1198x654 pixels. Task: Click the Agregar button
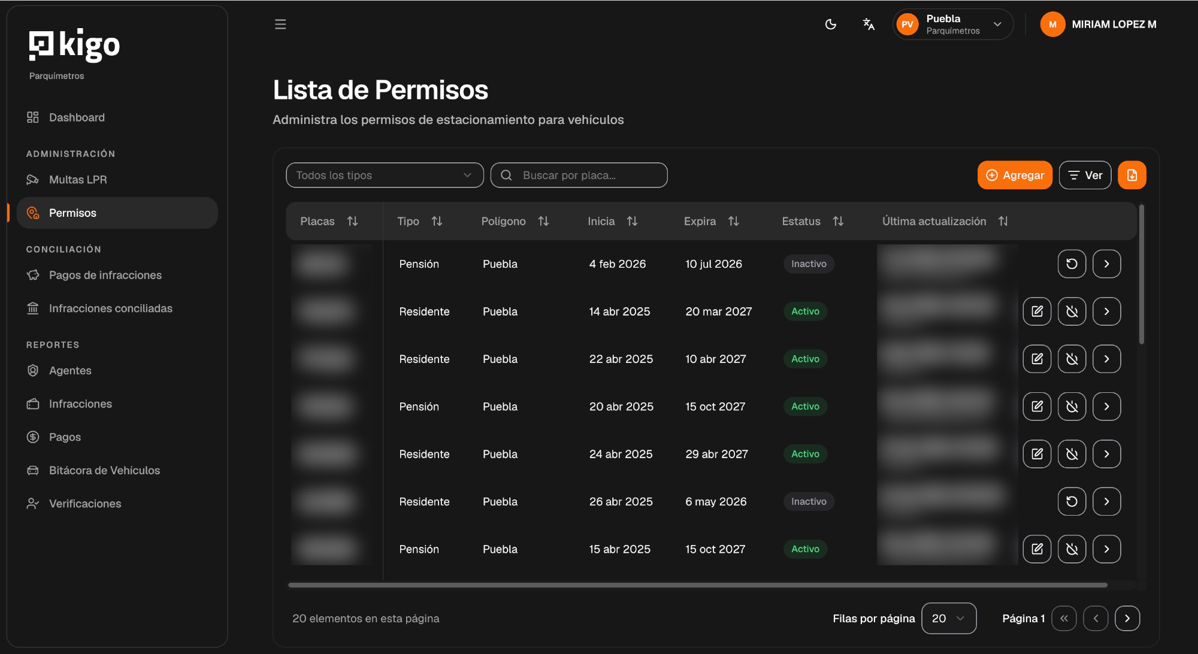tap(1015, 175)
